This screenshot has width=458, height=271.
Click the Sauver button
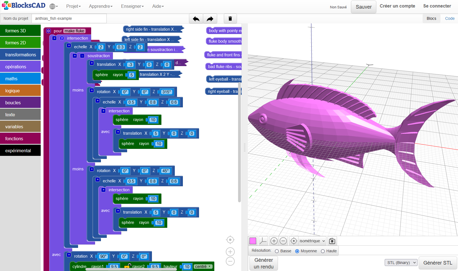tap(364, 7)
